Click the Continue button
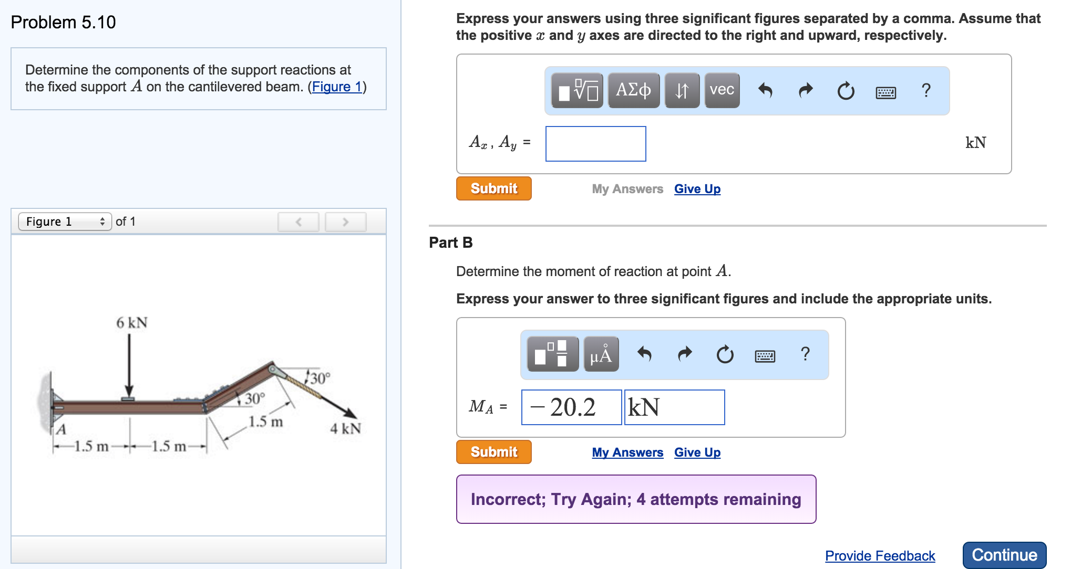The height and width of the screenshot is (569, 1071). click(1004, 554)
